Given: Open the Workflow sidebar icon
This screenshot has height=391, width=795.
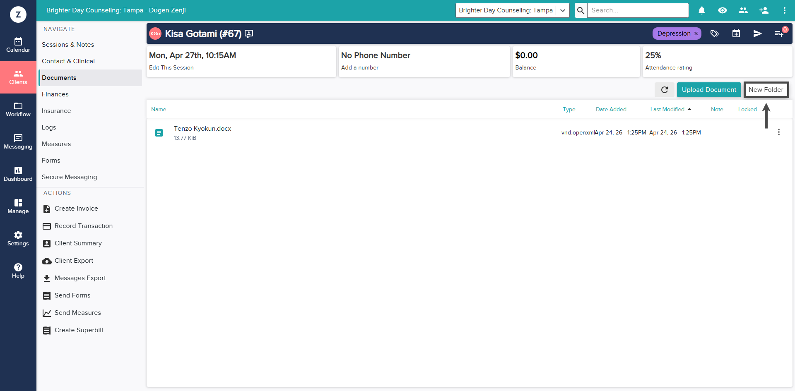Looking at the screenshot, I should point(18,110).
